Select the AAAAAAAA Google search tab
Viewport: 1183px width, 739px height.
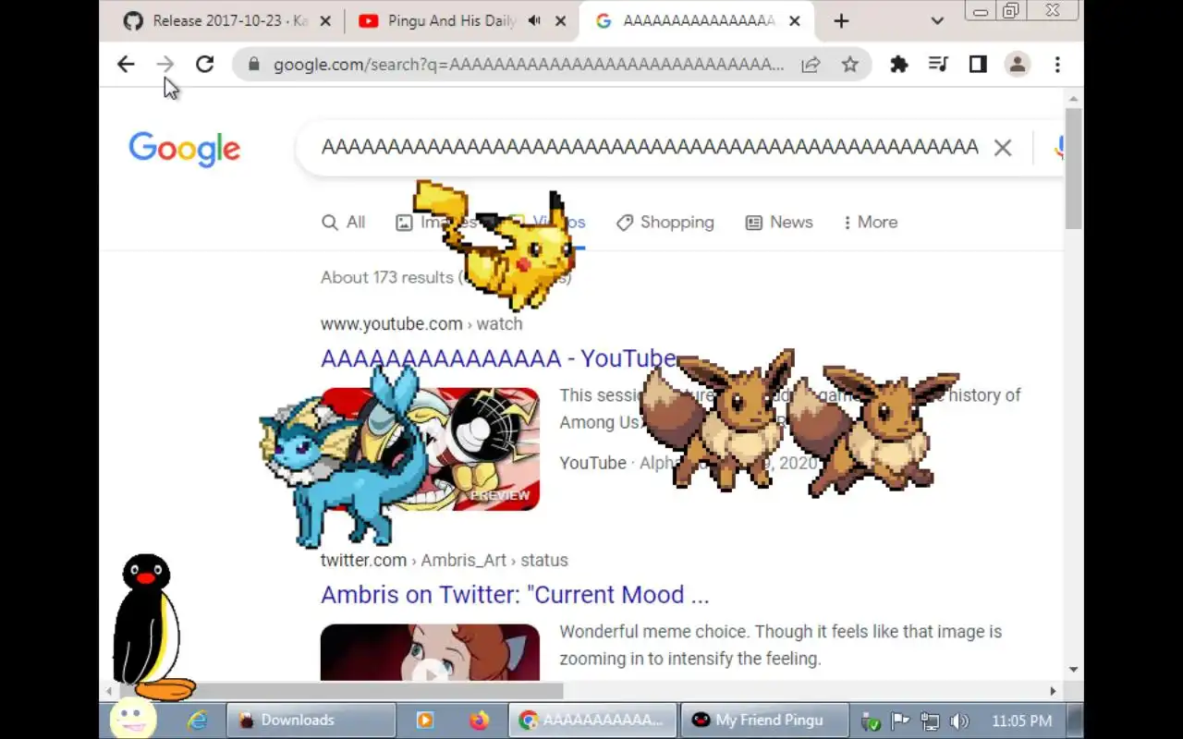[698, 20]
